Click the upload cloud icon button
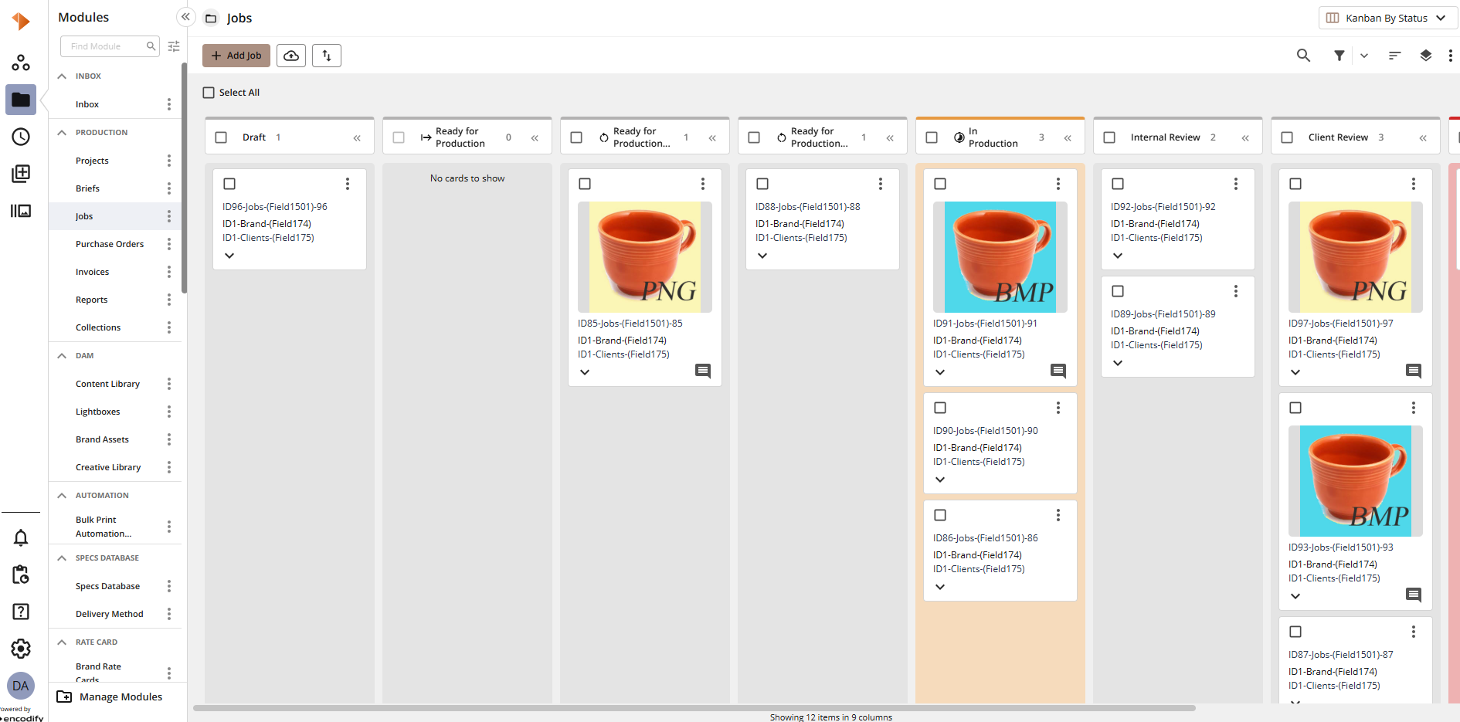Image resolution: width=1460 pixels, height=722 pixels. point(291,56)
